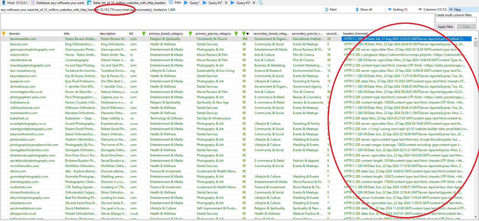Viewport: 479px width, 221px height.
Task: Click the Clear filter button
Action: [x=466, y=27]
